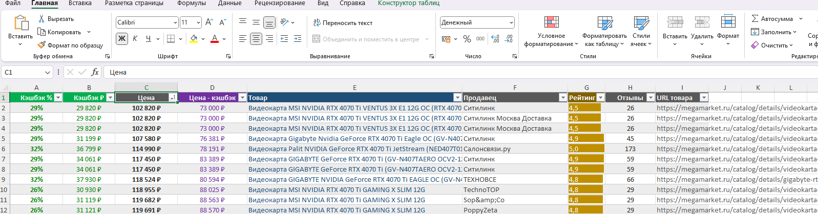Apply percent style format
This screenshot has width=818, height=214.
point(467,39)
